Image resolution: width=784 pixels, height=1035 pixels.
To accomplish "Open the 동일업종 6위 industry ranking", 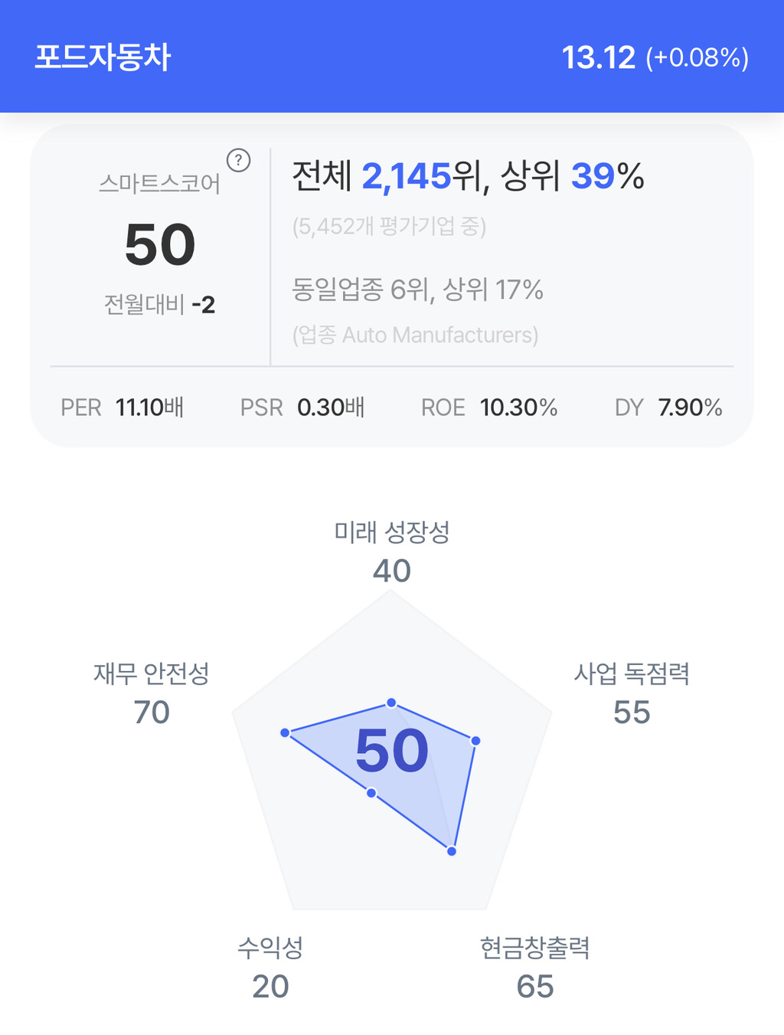I will (417, 290).
